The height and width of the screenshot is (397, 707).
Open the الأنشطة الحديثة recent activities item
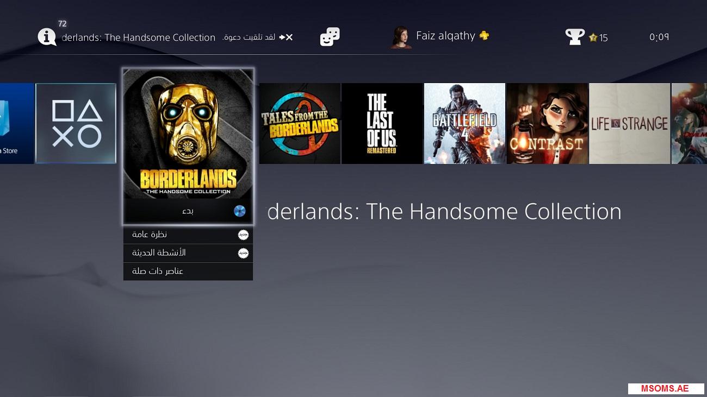pyautogui.click(x=159, y=253)
